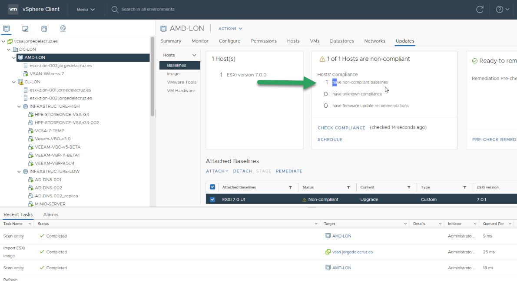
Task: Filter the Type column in baselines table
Action: pyautogui.click(x=464, y=188)
